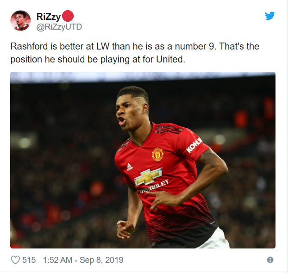This screenshot has width=288, height=273.
Task: Click the Twitter bird logo
Action: (269, 16)
